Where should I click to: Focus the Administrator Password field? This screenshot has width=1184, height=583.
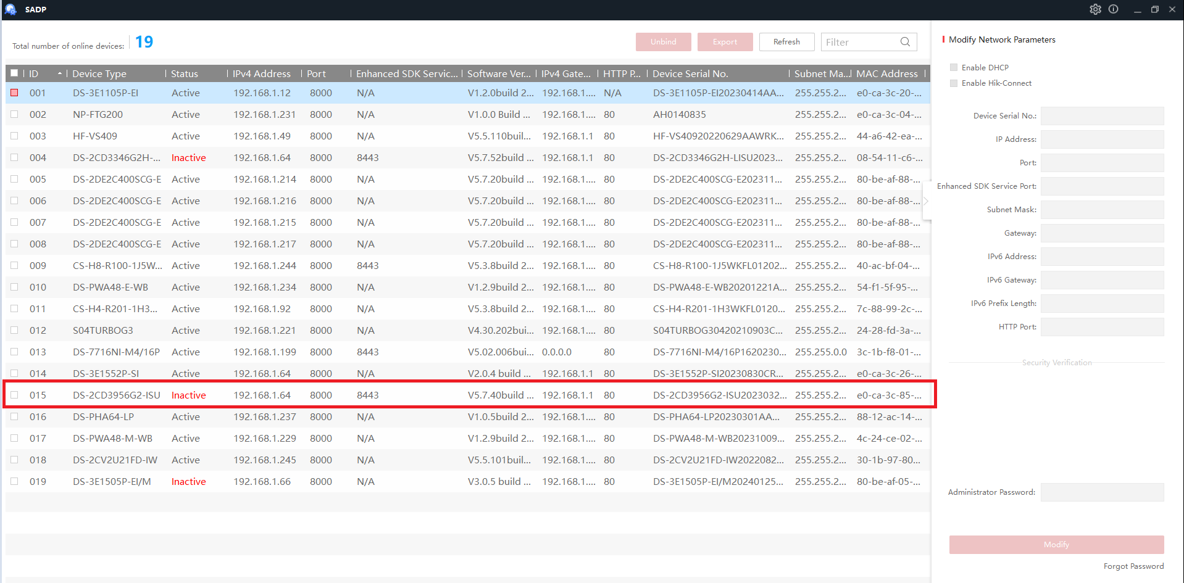click(1102, 492)
